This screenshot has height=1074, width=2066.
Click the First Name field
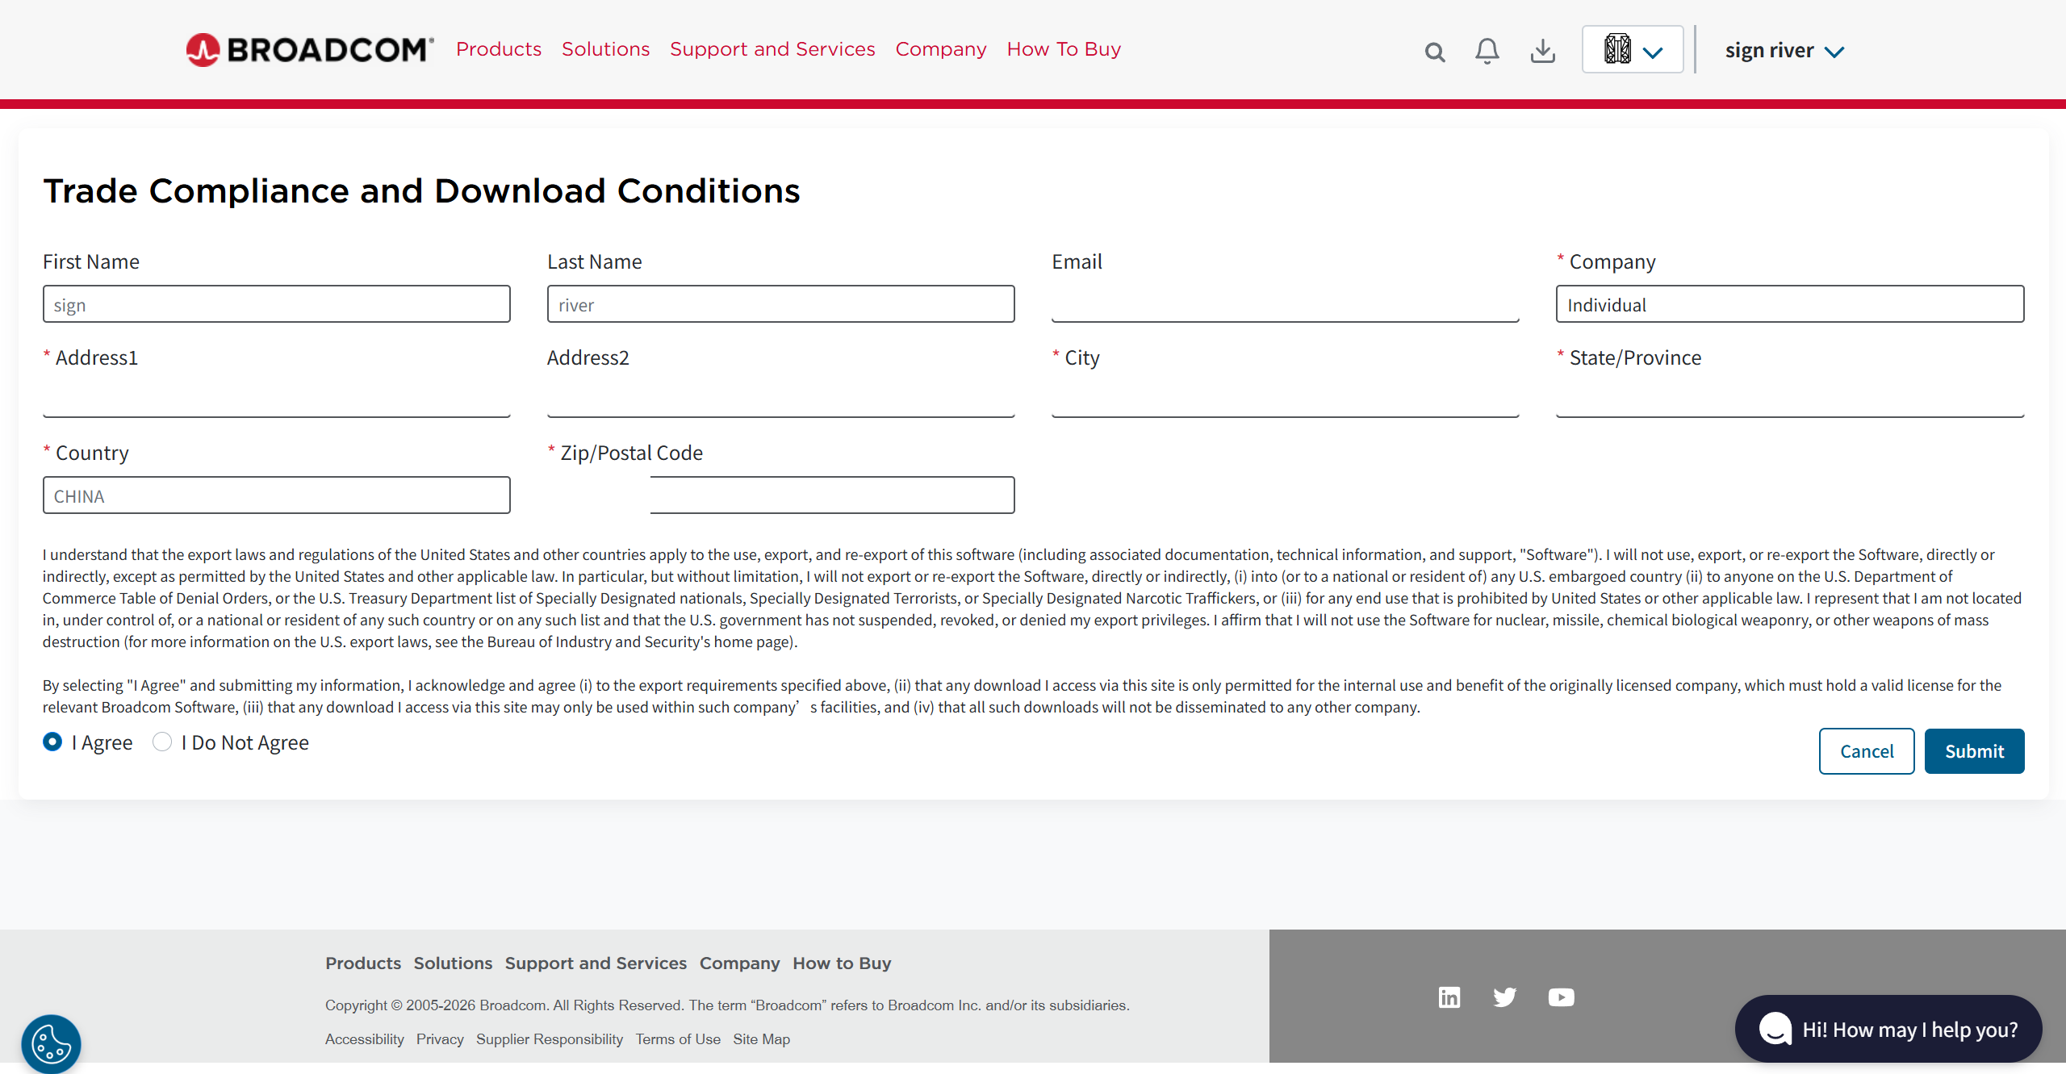[277, 304]
